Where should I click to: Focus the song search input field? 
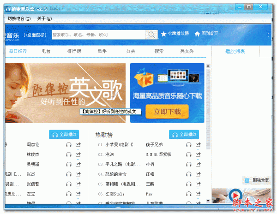click(99, 35)
